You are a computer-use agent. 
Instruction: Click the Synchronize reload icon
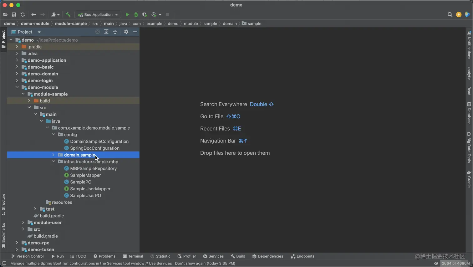pyautogui.click(x=23, y=15)
